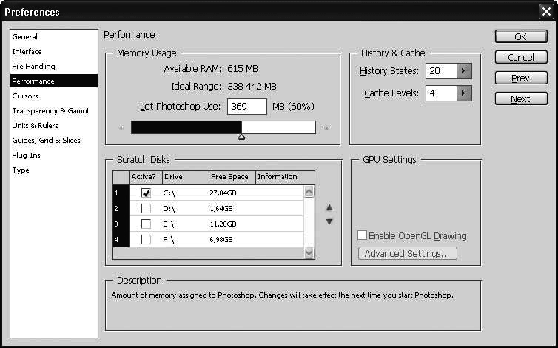
Task: Select Interface preferences category
Action: coord(27,52)
